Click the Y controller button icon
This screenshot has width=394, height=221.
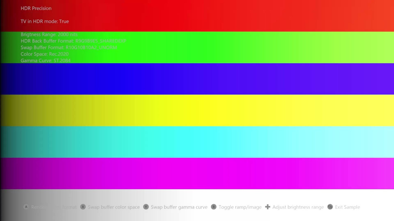pyautogui.click(x=146, y=207)
